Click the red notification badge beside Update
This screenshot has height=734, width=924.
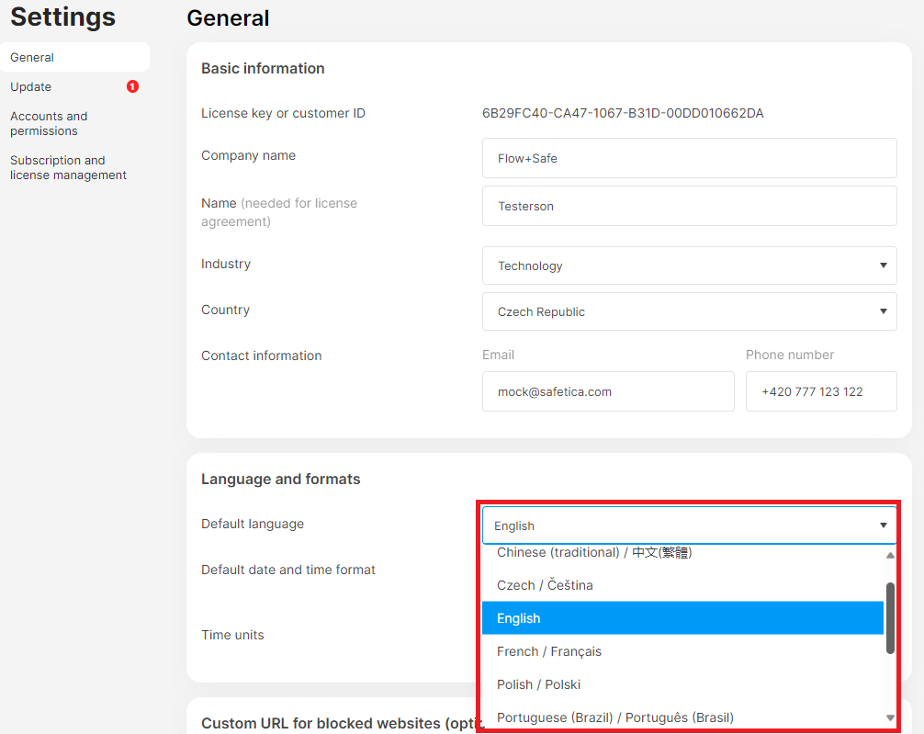tap(132, 86)
